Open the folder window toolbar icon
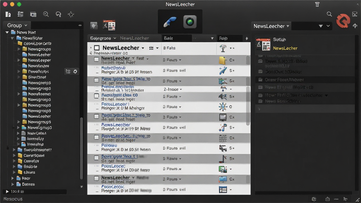The image size is (361, 203). [x=33, y=14]
